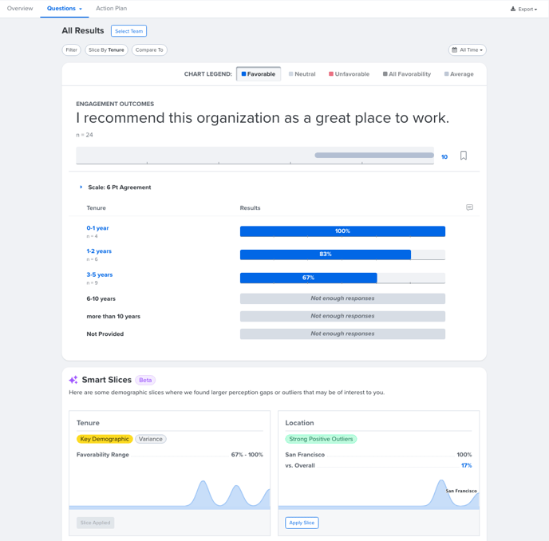The height and width of the screenshot is (541, 549).
Task: Open the Questions tab dropdown
Action: click(x=65, y=9)
